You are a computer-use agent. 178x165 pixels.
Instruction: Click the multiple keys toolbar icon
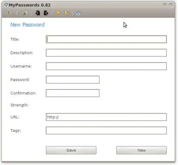coord(66,13)
